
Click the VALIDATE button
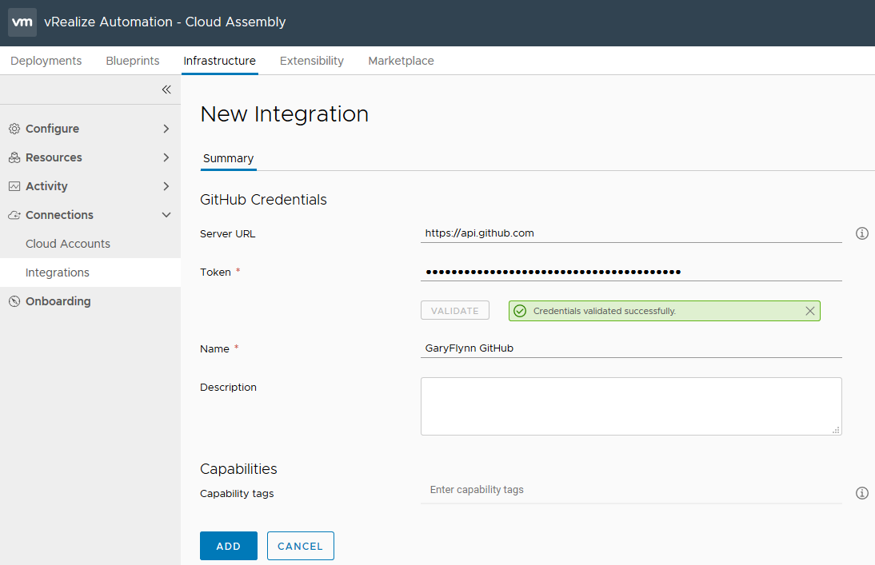[x=455, y=311]
